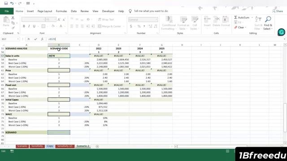
Task: Click the Price scenario code cell B61
Action: [x=59, y=70]
